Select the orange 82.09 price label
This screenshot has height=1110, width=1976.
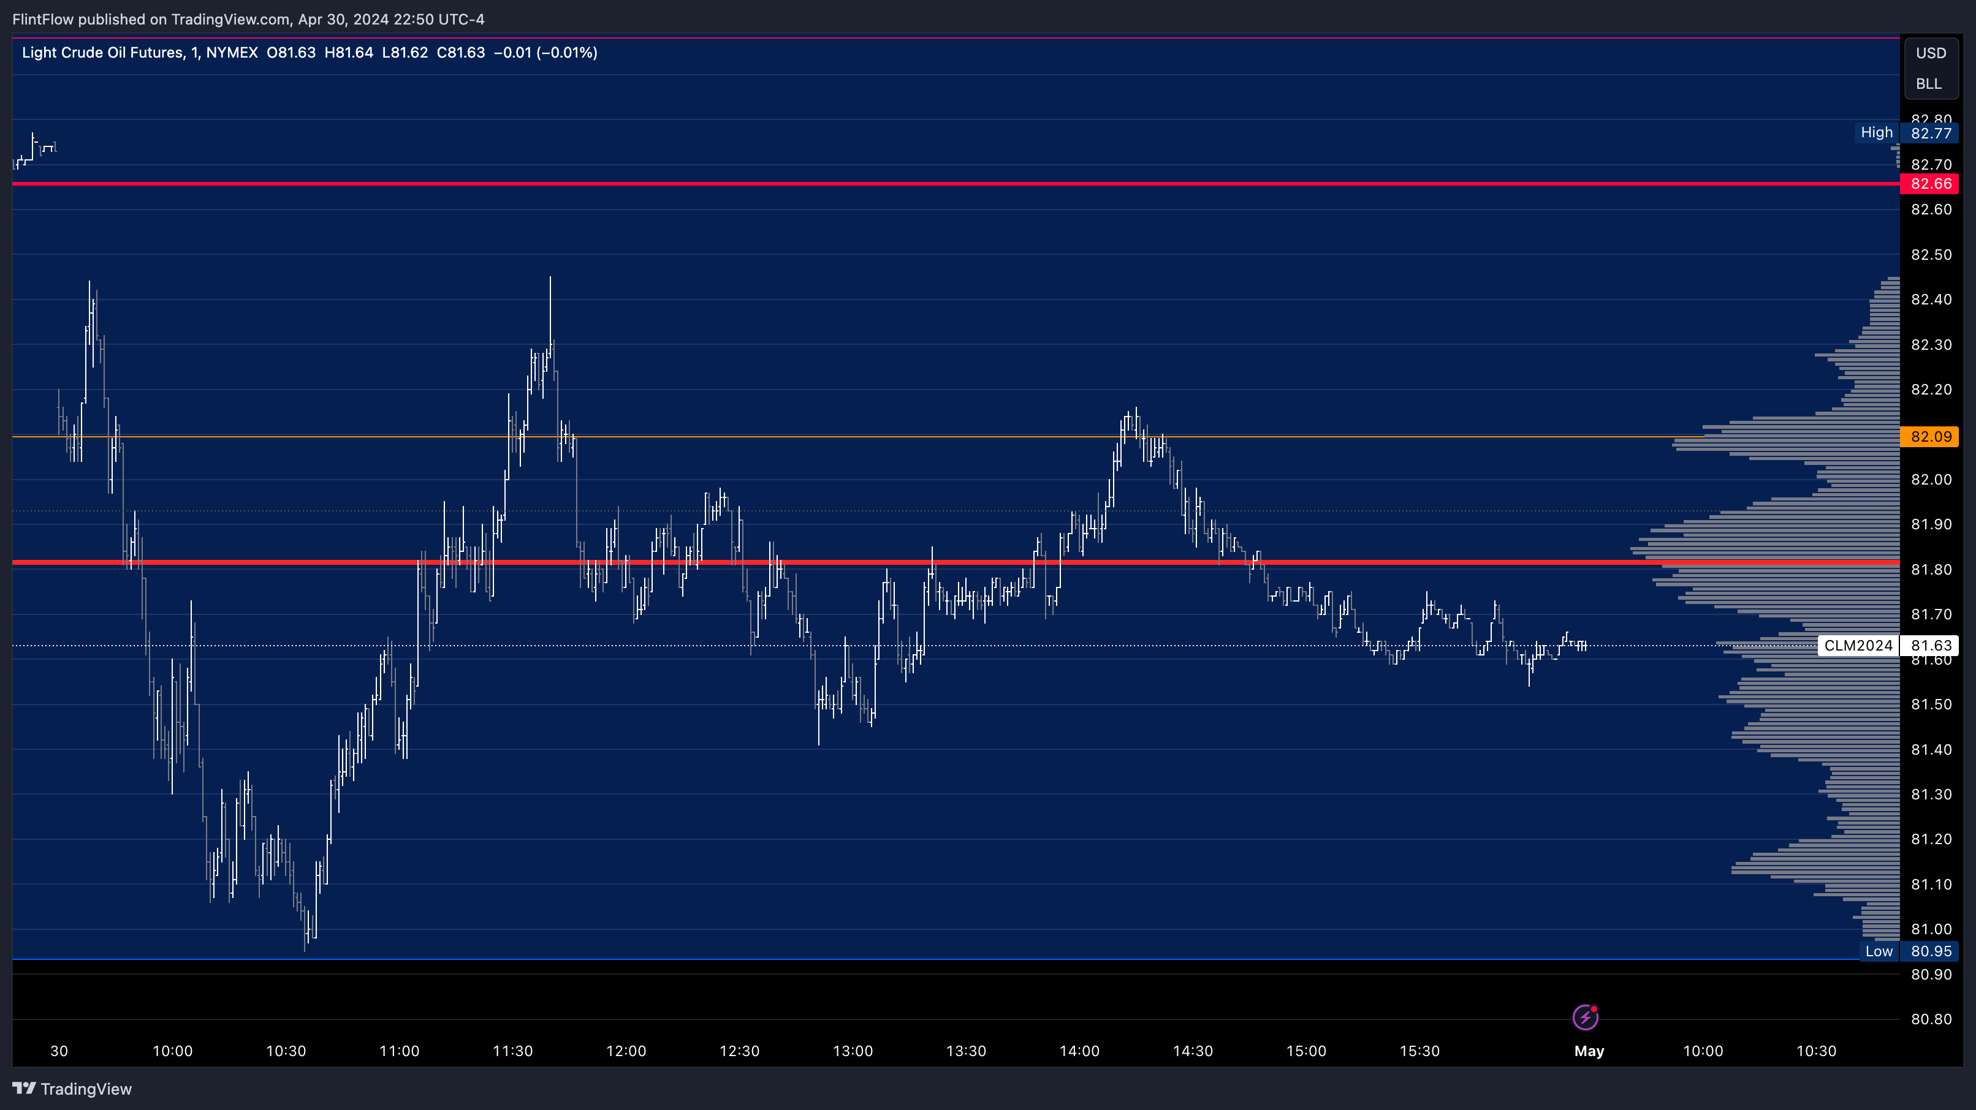tap(1930, 436)
